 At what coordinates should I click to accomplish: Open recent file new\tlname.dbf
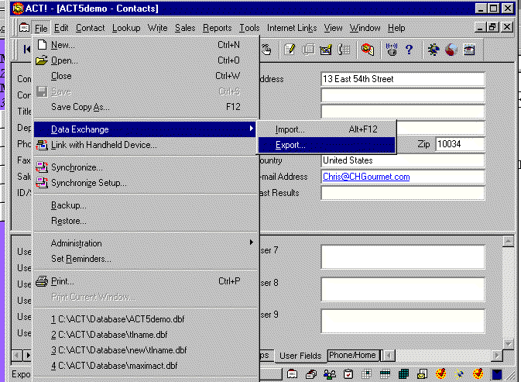point(146,350)
